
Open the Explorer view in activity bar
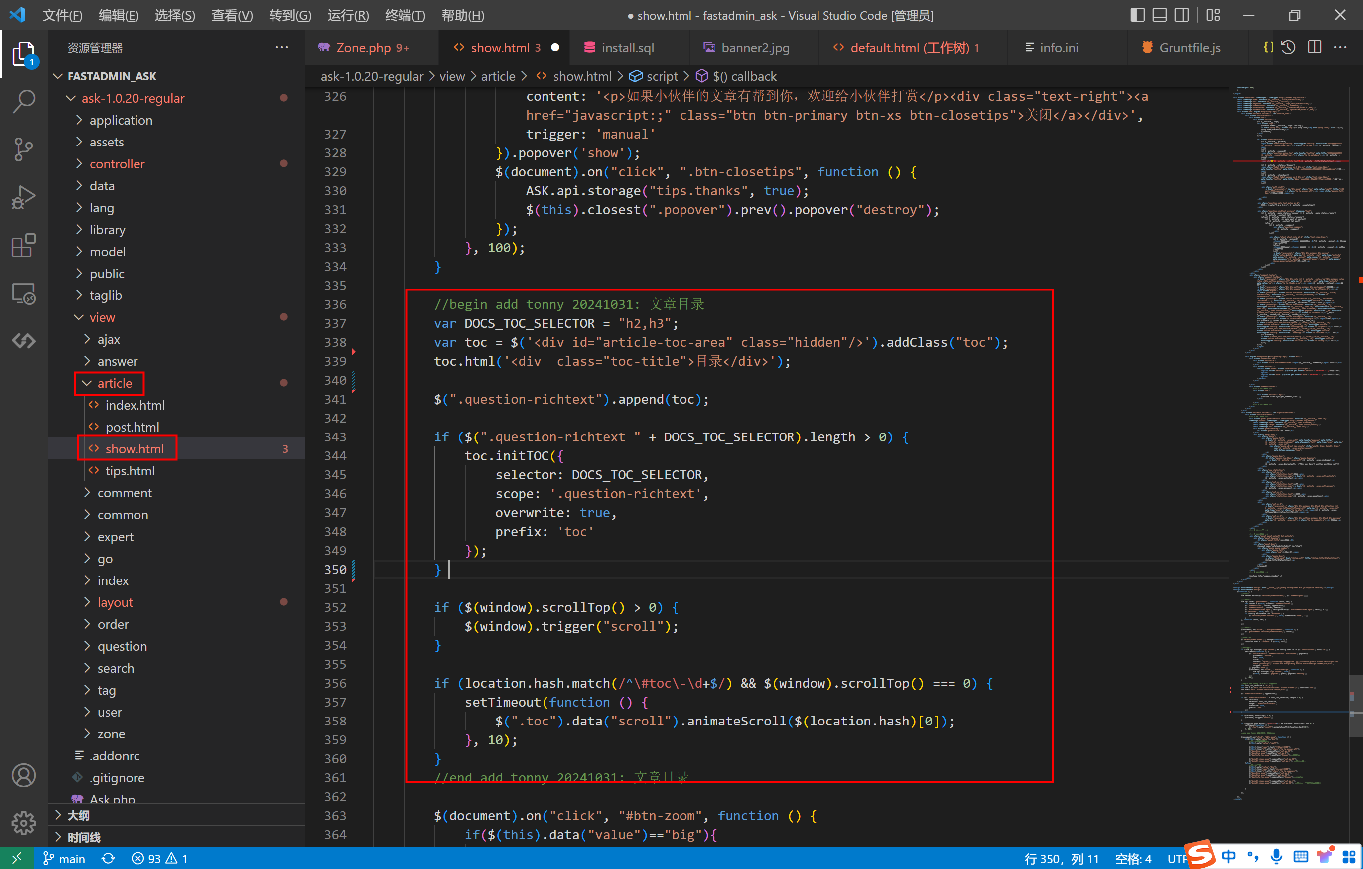(x=24, y=55)
